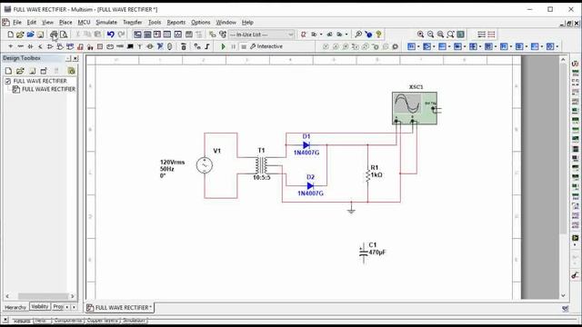Open the Components tab in the bottom panel
This screenshot has height=327, width=582.
click(67, 321)
